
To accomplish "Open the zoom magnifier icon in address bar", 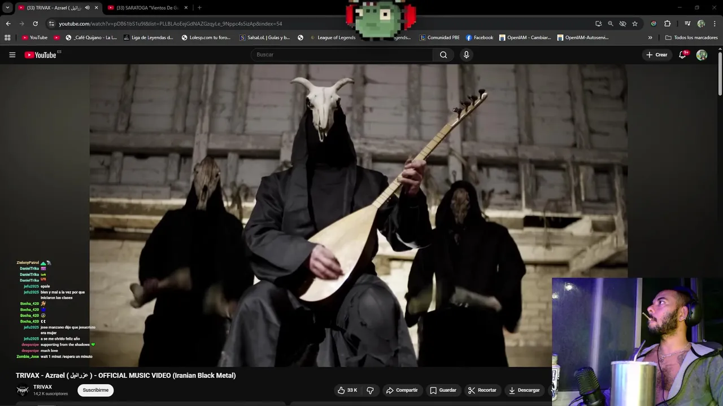I will (x=611, y=24).
